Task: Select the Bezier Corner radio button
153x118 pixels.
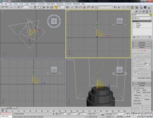Action: [x=141, y=92]
